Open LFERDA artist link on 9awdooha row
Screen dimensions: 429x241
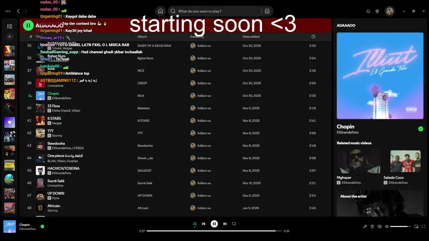point(78,148)
